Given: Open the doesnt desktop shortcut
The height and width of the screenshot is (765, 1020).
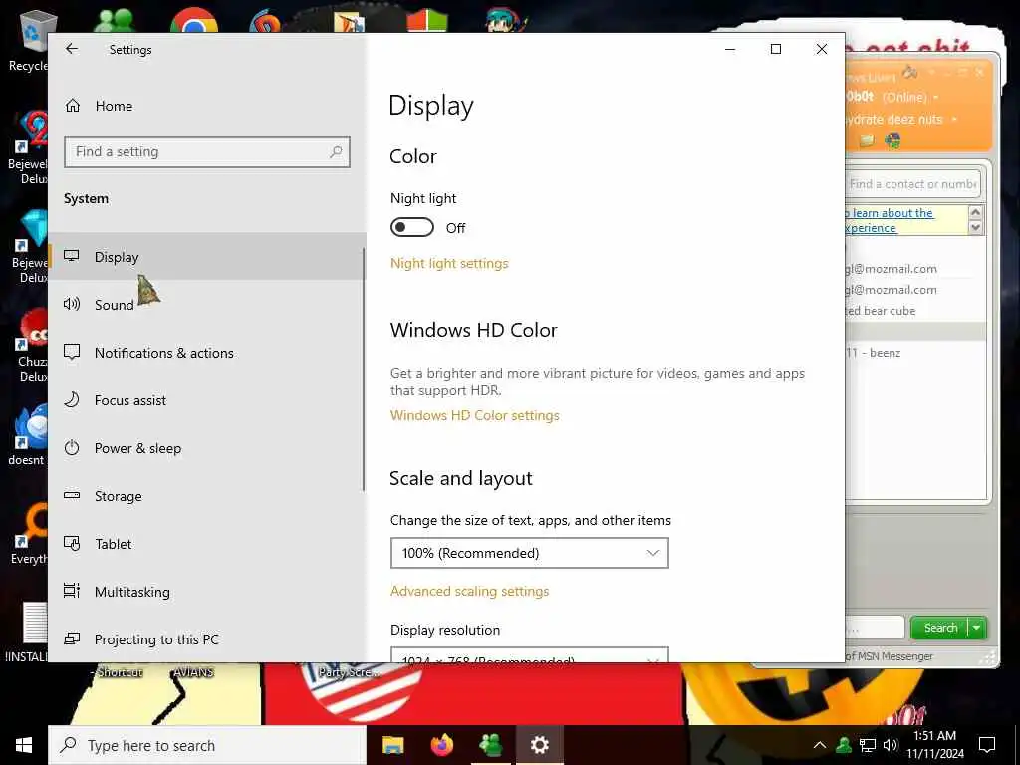Looking at the screenshot, I should [x=30, y=434].
